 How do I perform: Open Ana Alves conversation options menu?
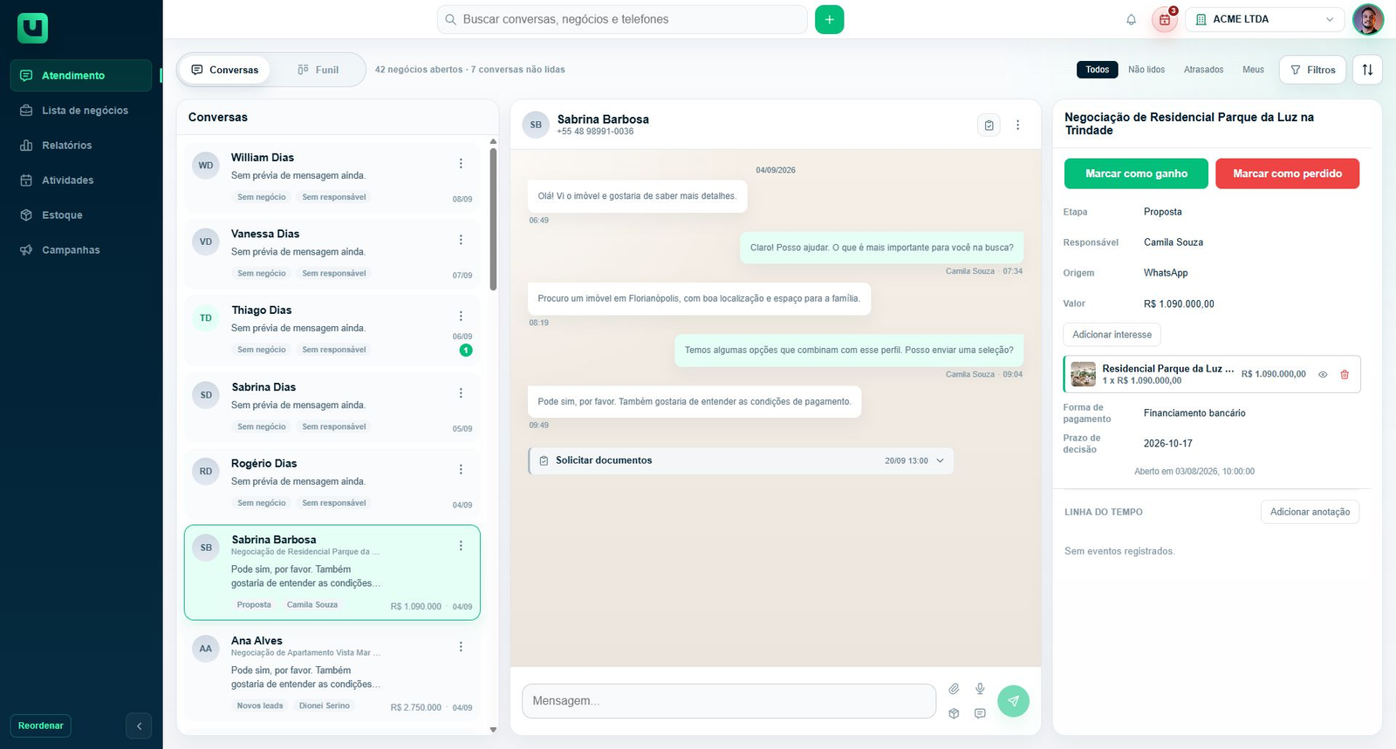click(x=461, y=646)
